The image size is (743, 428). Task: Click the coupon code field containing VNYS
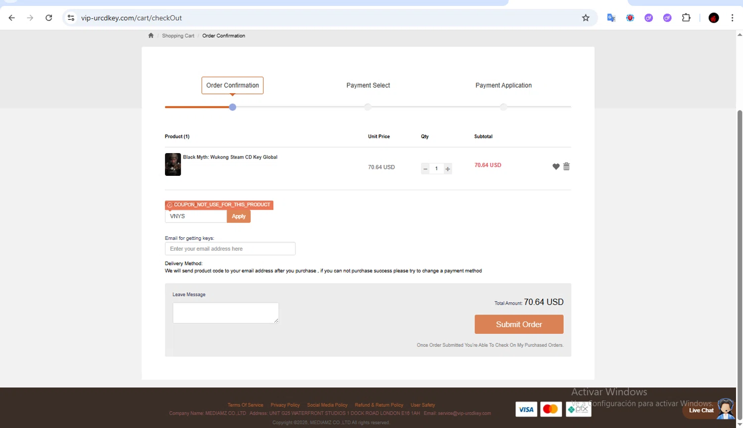196,216
